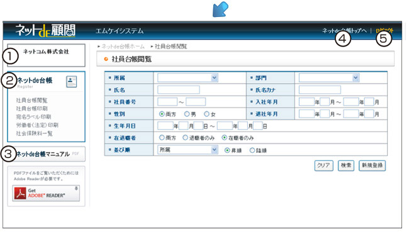Click the ネットde台帳 register card icon
This screenshot has height=241, width=409.
[x=72, y=82]
